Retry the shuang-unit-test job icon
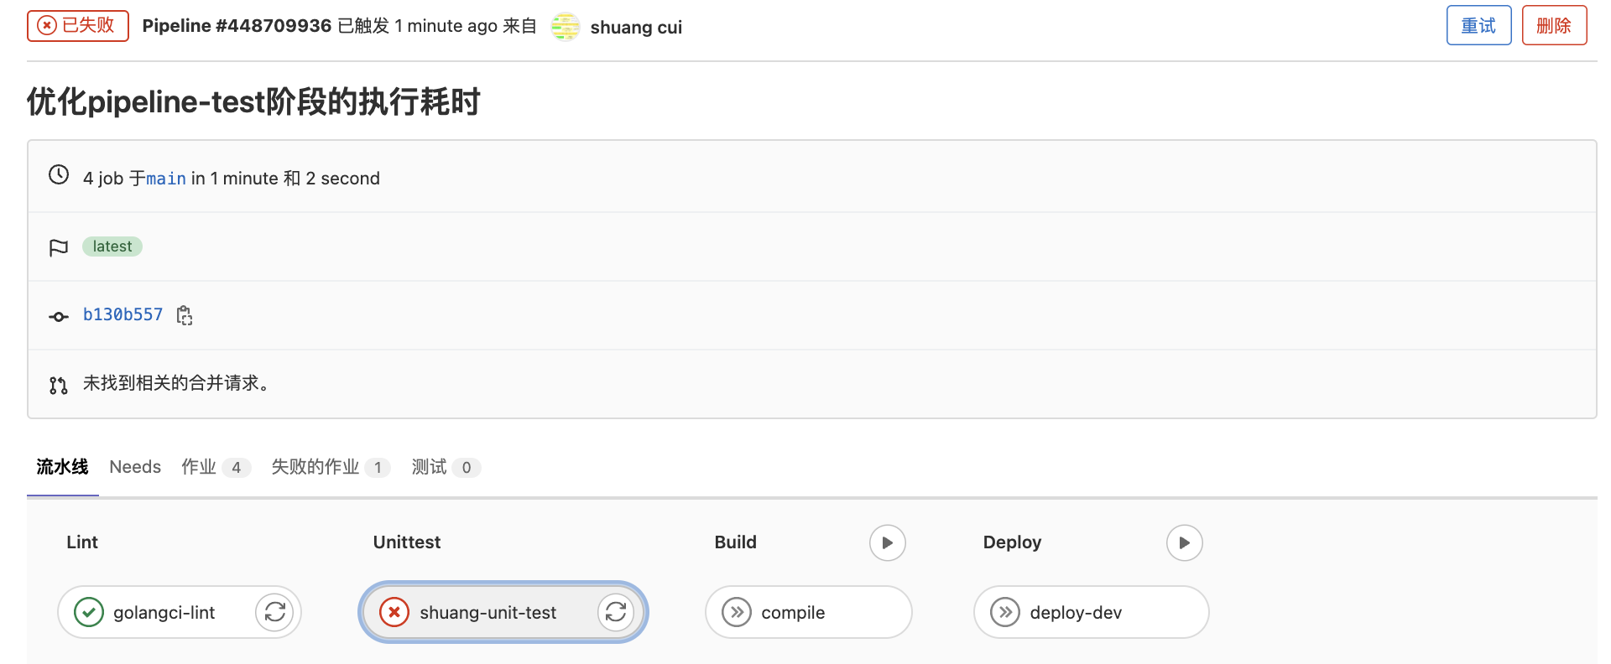1611x664 pixels. pos(616,612)
